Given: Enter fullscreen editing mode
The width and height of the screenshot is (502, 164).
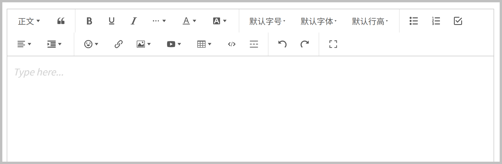Looking at the screenshot, I should coord(333,44).
